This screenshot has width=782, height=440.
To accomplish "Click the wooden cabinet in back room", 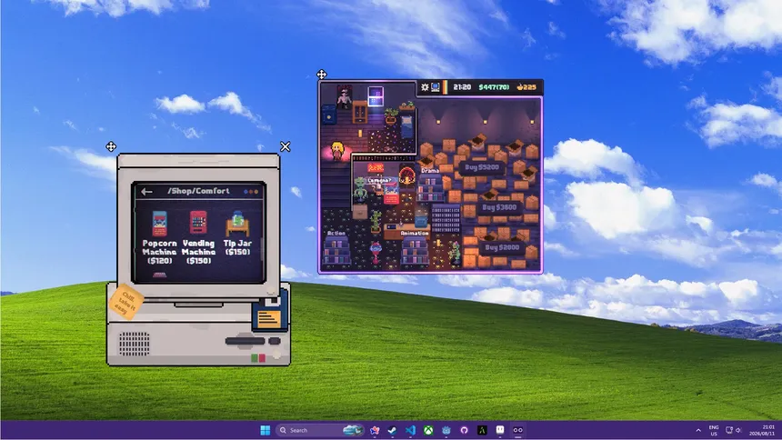I will point(359,112).
